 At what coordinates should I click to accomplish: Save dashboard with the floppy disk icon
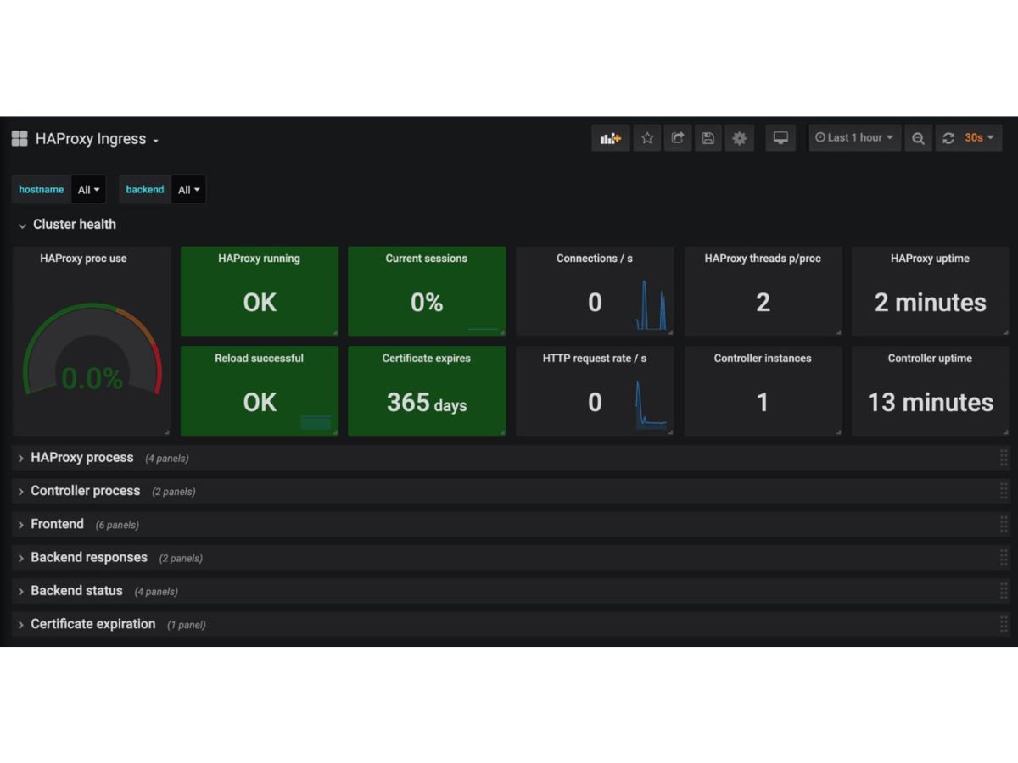[x=708, y=138]
